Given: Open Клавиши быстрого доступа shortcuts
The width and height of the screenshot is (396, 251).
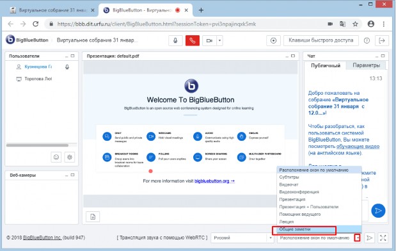Looking at the screenshot, I should tap(321, 40).
